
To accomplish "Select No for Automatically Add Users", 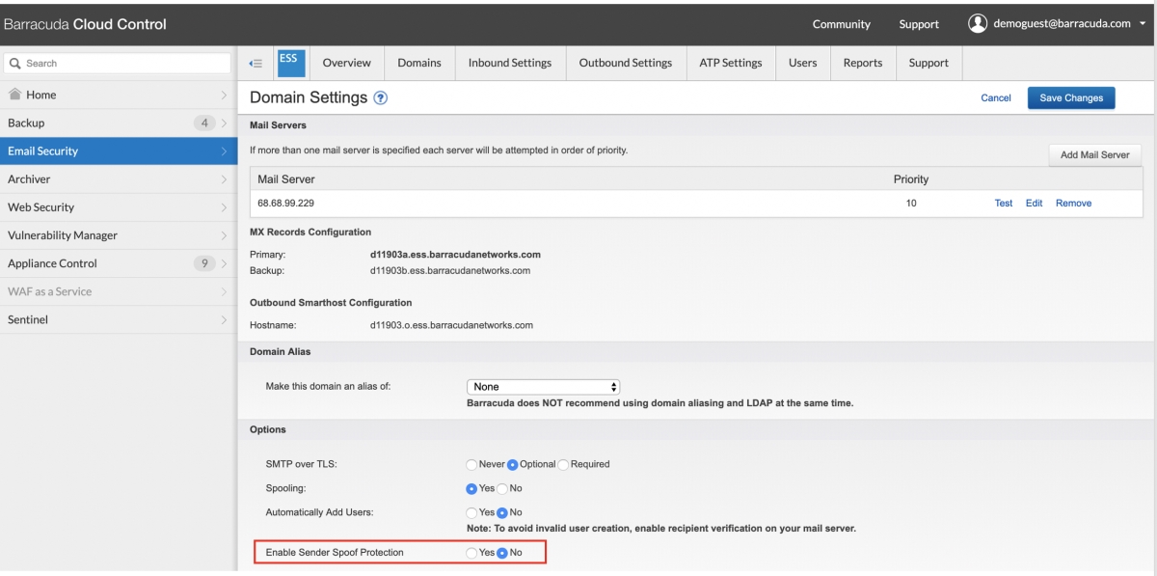I will (501, 512).
